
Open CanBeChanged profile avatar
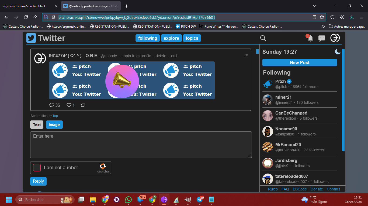coord(268,115)
